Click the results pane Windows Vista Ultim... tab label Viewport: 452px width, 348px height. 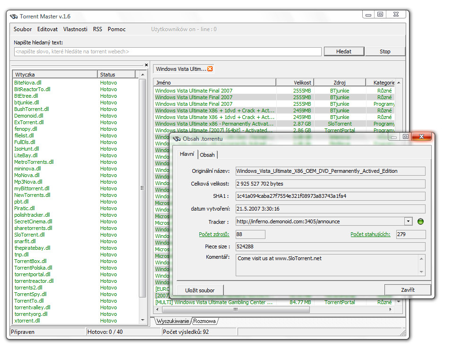(x=181, y=69)
